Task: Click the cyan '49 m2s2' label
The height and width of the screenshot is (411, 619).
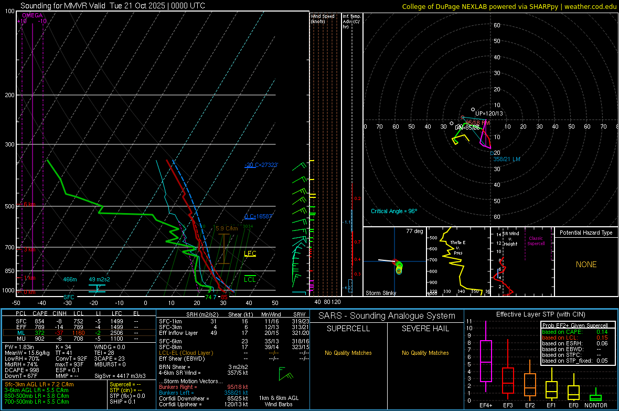Action: pos(99,279)
